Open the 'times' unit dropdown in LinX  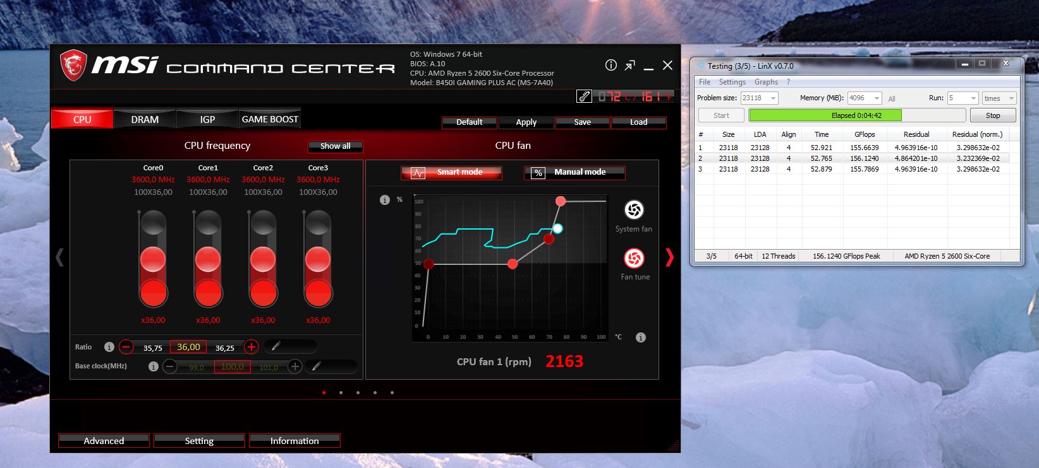click(x=999, y=98)
